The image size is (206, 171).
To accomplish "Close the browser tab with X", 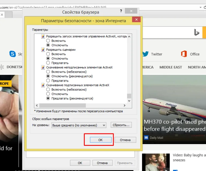I will click(2, 14).
